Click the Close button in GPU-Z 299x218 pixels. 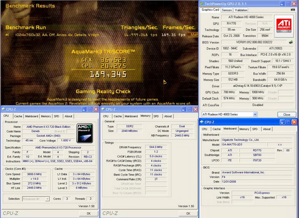coord(287,114)
